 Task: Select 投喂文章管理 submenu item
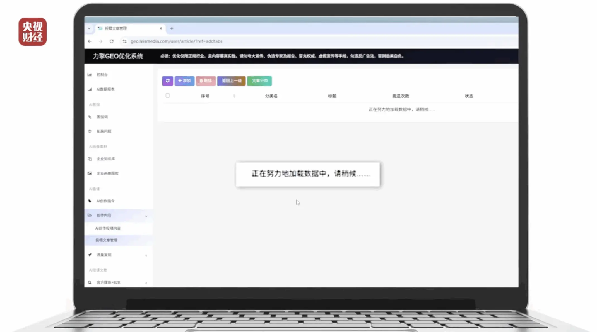point(107,240)
